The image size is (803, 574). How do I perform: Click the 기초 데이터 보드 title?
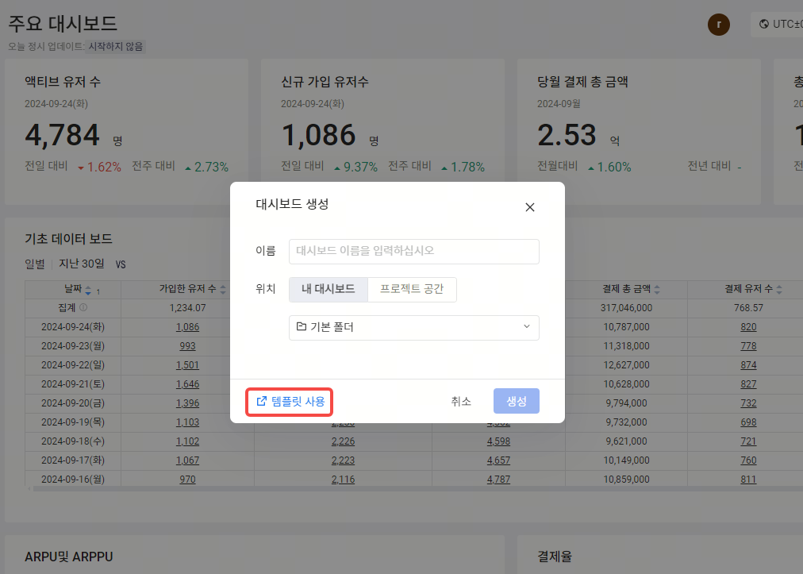coord(68,239)
